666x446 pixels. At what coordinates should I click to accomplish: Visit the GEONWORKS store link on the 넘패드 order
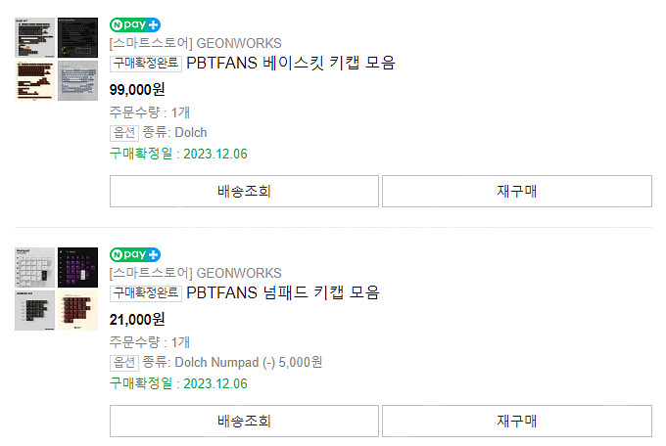point(195,273)
